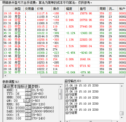This screenshot has height=122, width=126.
Task: Click profit value 37440.08
Action: (86, 26)
